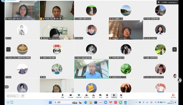Go to next page of participant tiles
Image resolution: width=183 pixels, height=105 pixels.
[174, 49]
